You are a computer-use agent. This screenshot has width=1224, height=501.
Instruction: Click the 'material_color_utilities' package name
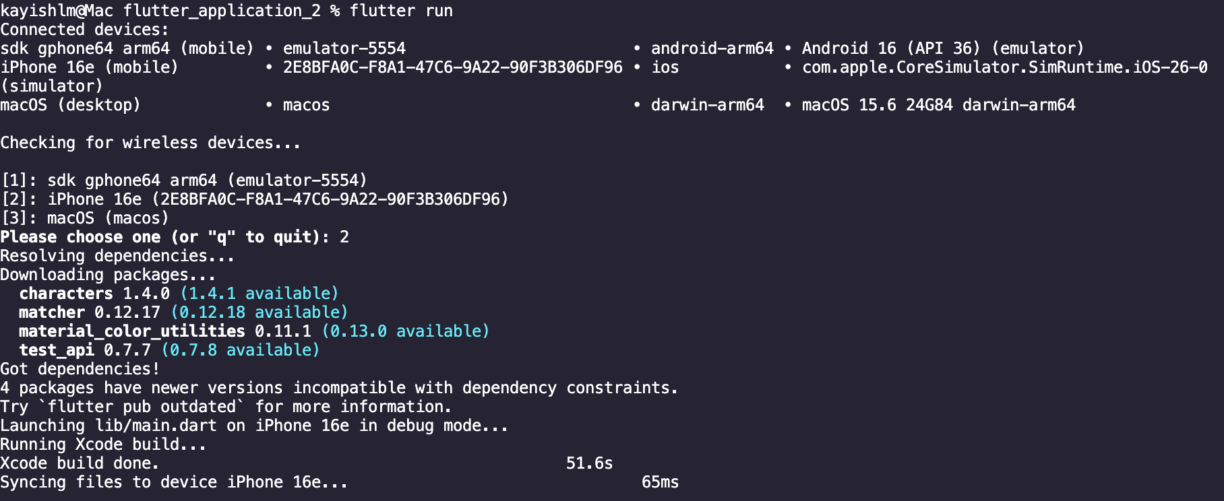pyautogui.click(x=131, y=331)
